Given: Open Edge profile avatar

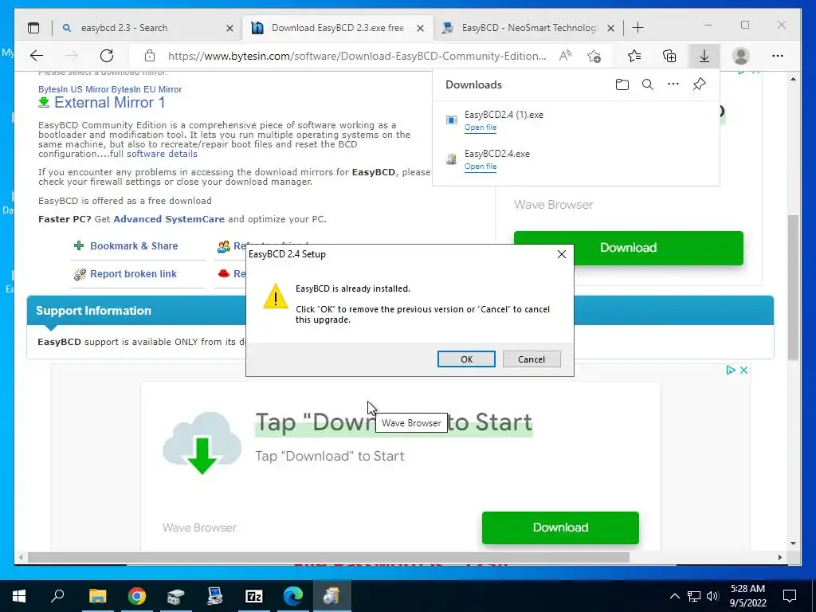Looking at the screenshot, I should click(740, 56).
